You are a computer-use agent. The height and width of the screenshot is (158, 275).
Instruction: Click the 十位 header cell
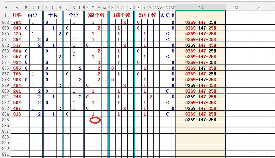(x=53, y=15)
